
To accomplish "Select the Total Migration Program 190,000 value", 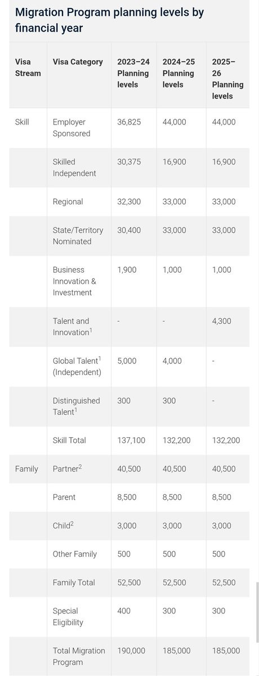I will (x=131, y=651).
